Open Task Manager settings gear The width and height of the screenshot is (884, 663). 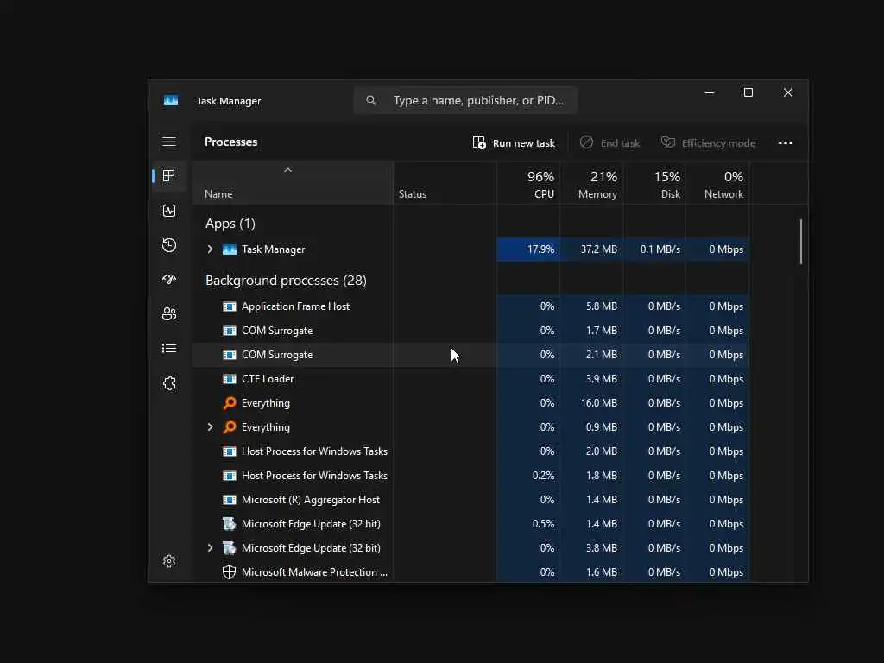click(169, 561)
